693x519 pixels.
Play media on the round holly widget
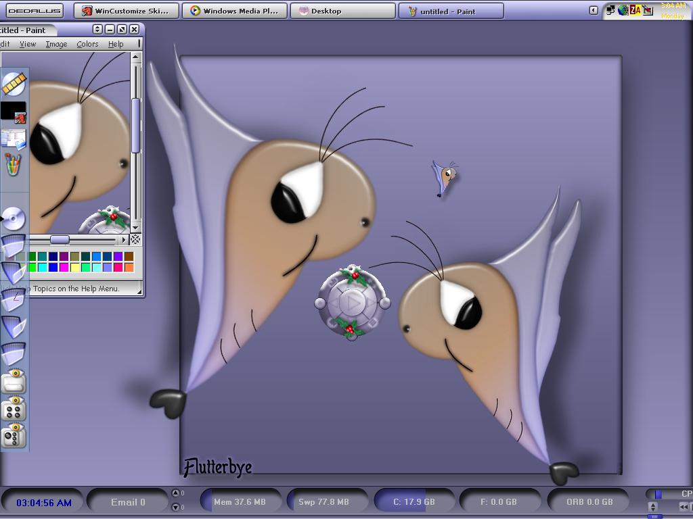(352, 302)
